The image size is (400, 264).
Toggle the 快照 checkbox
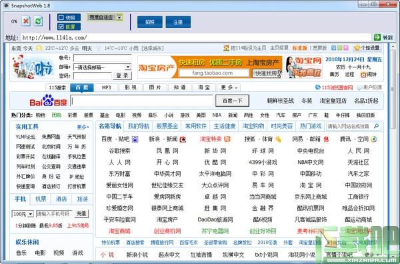(x=61, y=17)
